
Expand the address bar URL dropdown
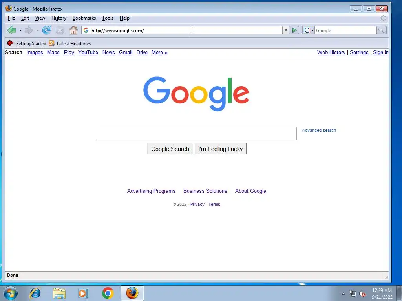pyautogui.click(x=286, y=31)
